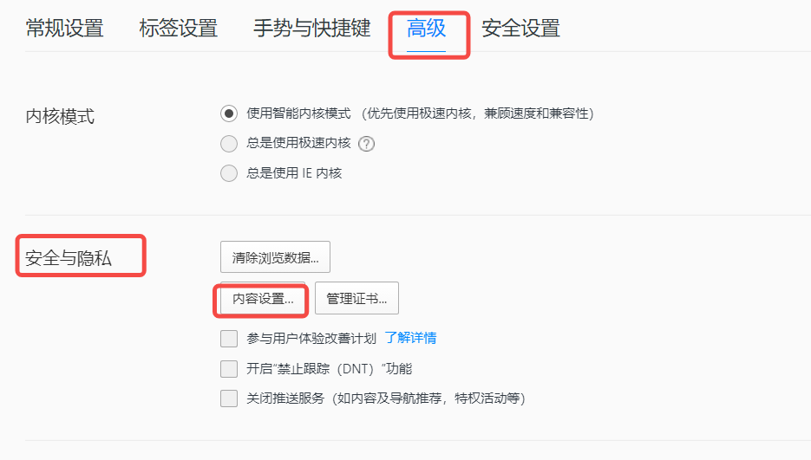The image size is (811, 460).
Task: Check the 关闭推送服务 checkbox
Action: [x=229, y=398]
